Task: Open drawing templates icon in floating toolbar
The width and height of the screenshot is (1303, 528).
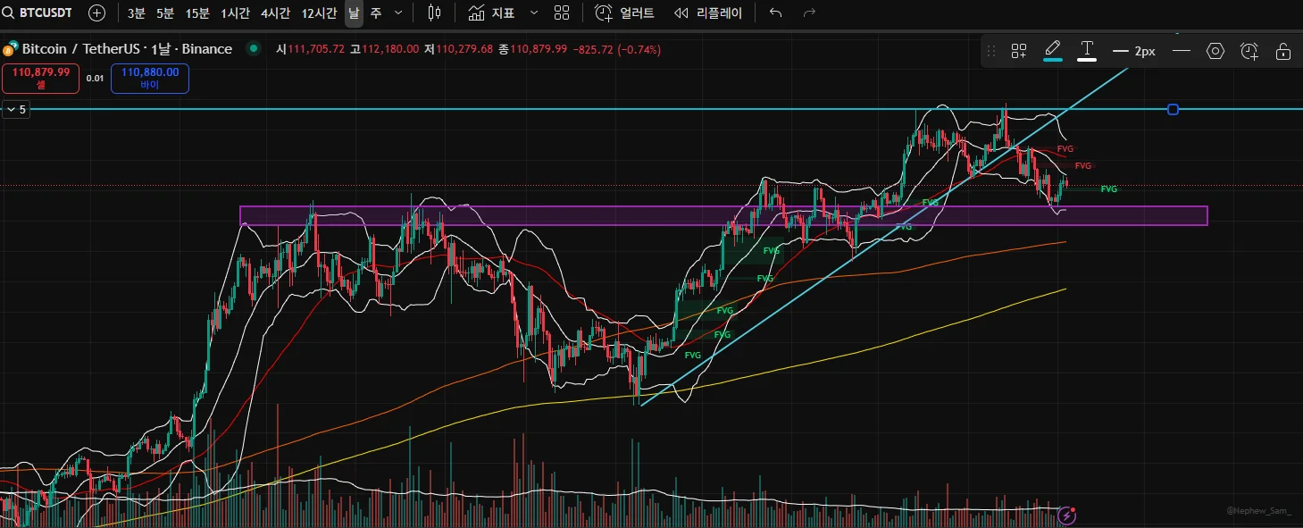Action: [x=1019, y=51]
